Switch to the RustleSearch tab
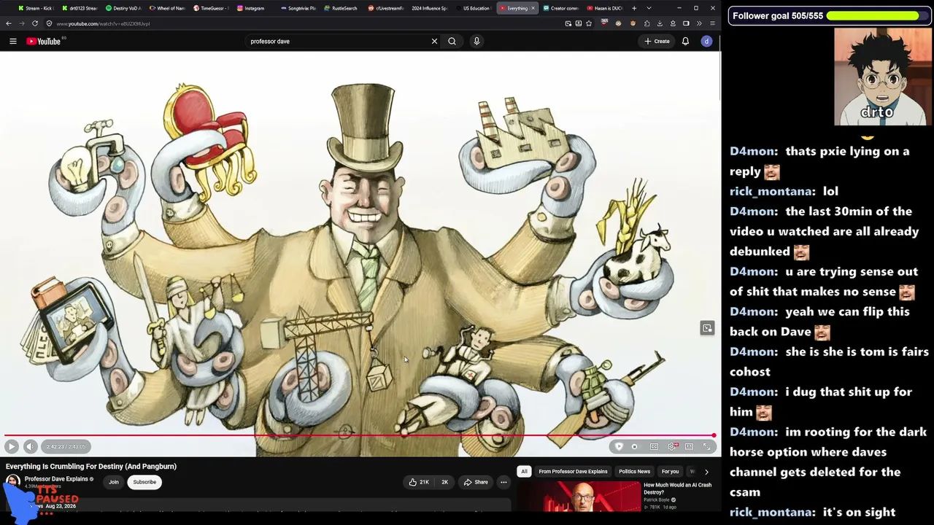This screenshot has width=934, height=525. click(x=341, y=8)
